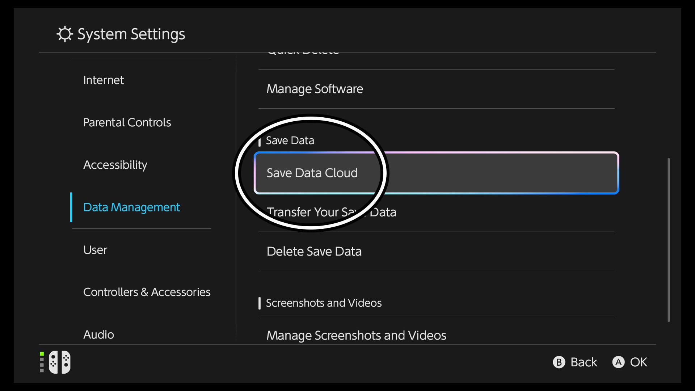This screenshot has height=391, width=695.
Task: Select Parental Controls in the sidebar
Action: pyautogui.click(x=127, y=122)
